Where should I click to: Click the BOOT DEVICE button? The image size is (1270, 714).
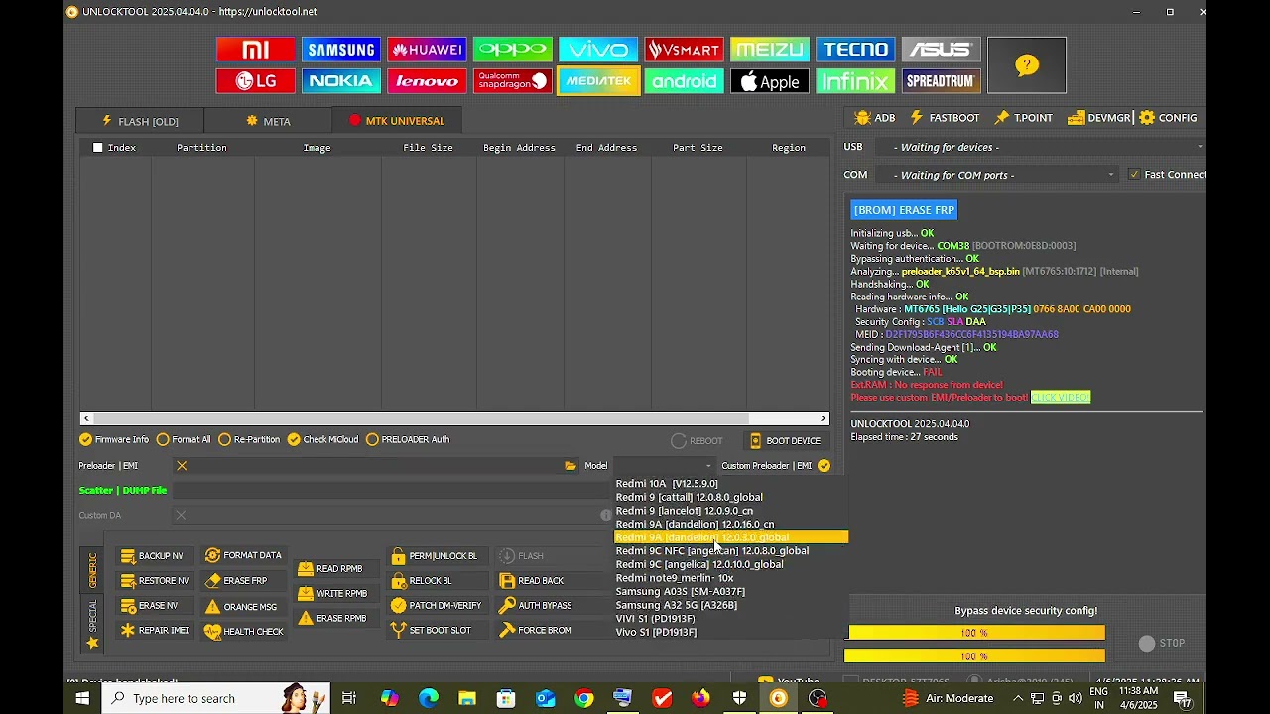(x=785, y=441)
